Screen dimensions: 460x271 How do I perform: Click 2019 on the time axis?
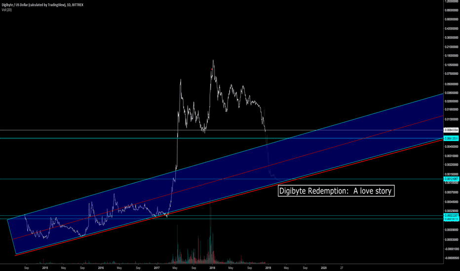(x=268, y=268)
